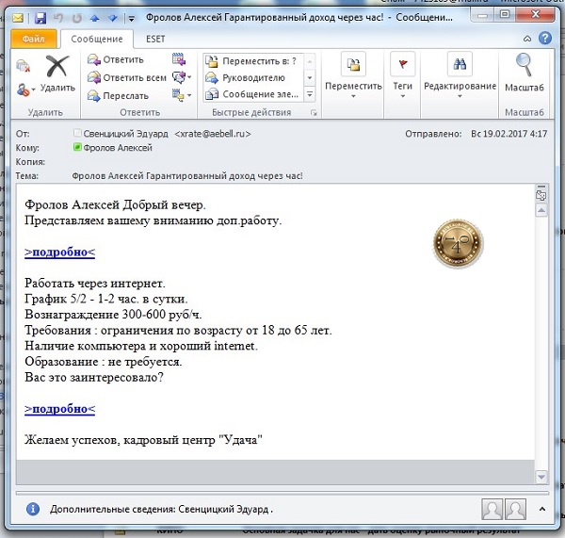Image resolution: width=565 pixels, height=538 pixels.
Task: Click scrollbar up arrow in message body
Action: pos(541,210)
